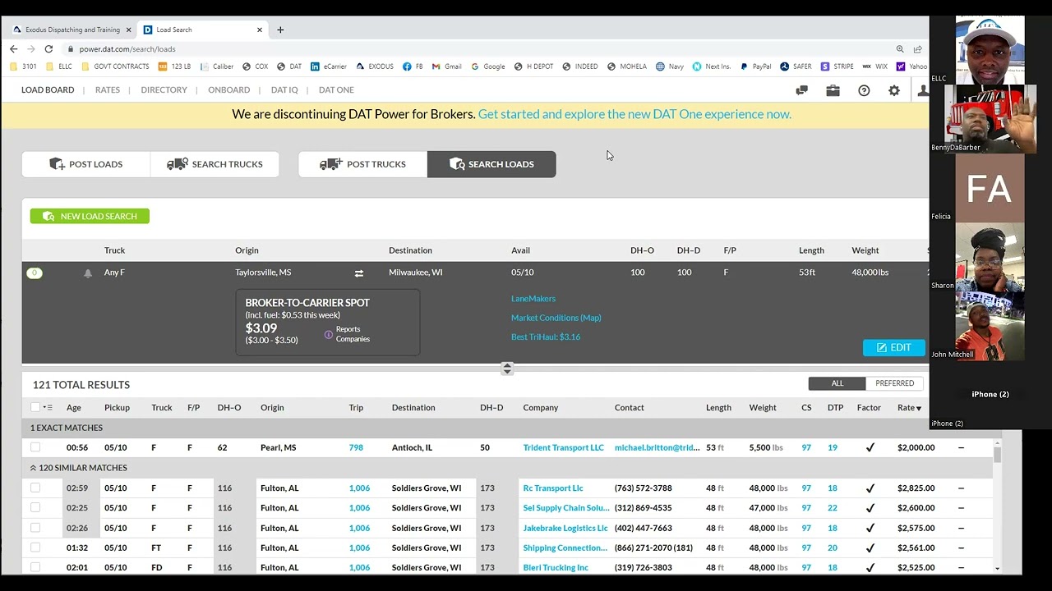Open the ONBOARD menu

point(228,90)
